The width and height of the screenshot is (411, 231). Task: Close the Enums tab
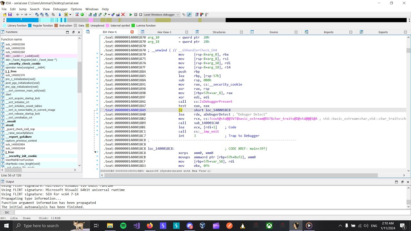tap(296, 32)
